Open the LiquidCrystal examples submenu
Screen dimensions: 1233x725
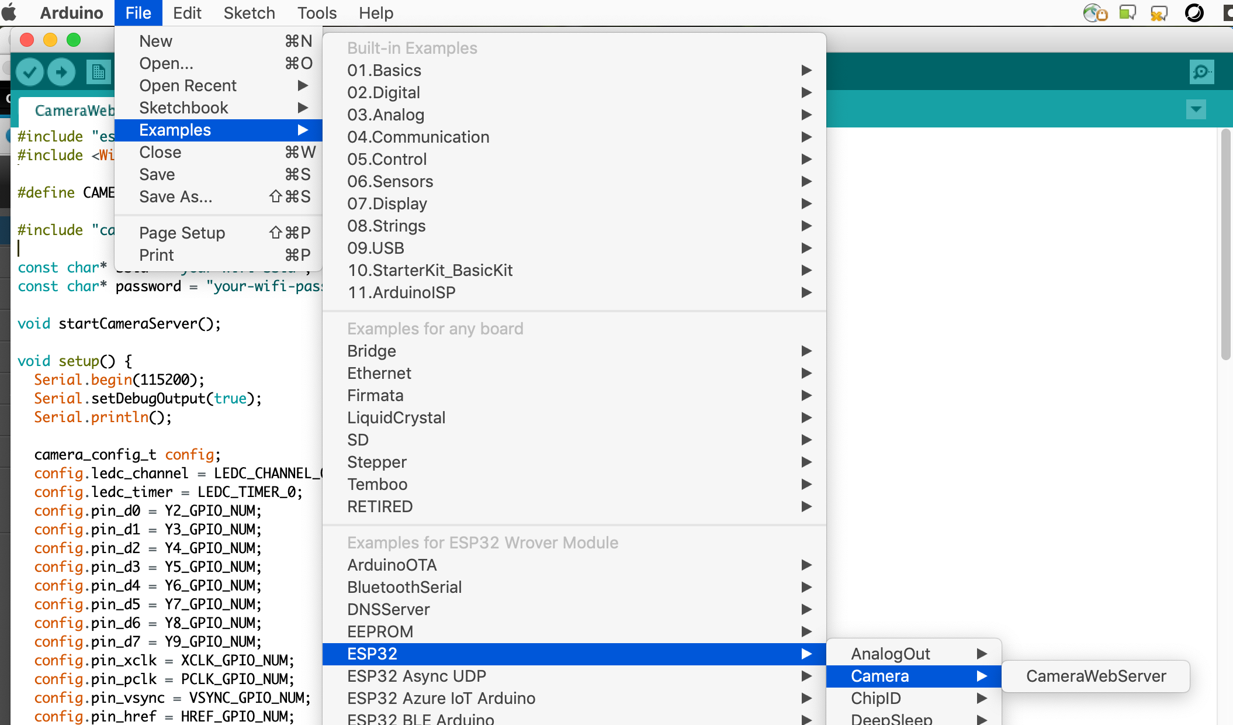tap(574, 417)
